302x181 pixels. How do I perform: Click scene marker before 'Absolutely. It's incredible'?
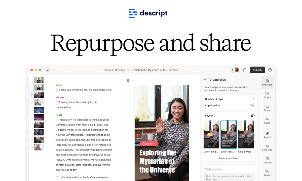click(57, 120)
